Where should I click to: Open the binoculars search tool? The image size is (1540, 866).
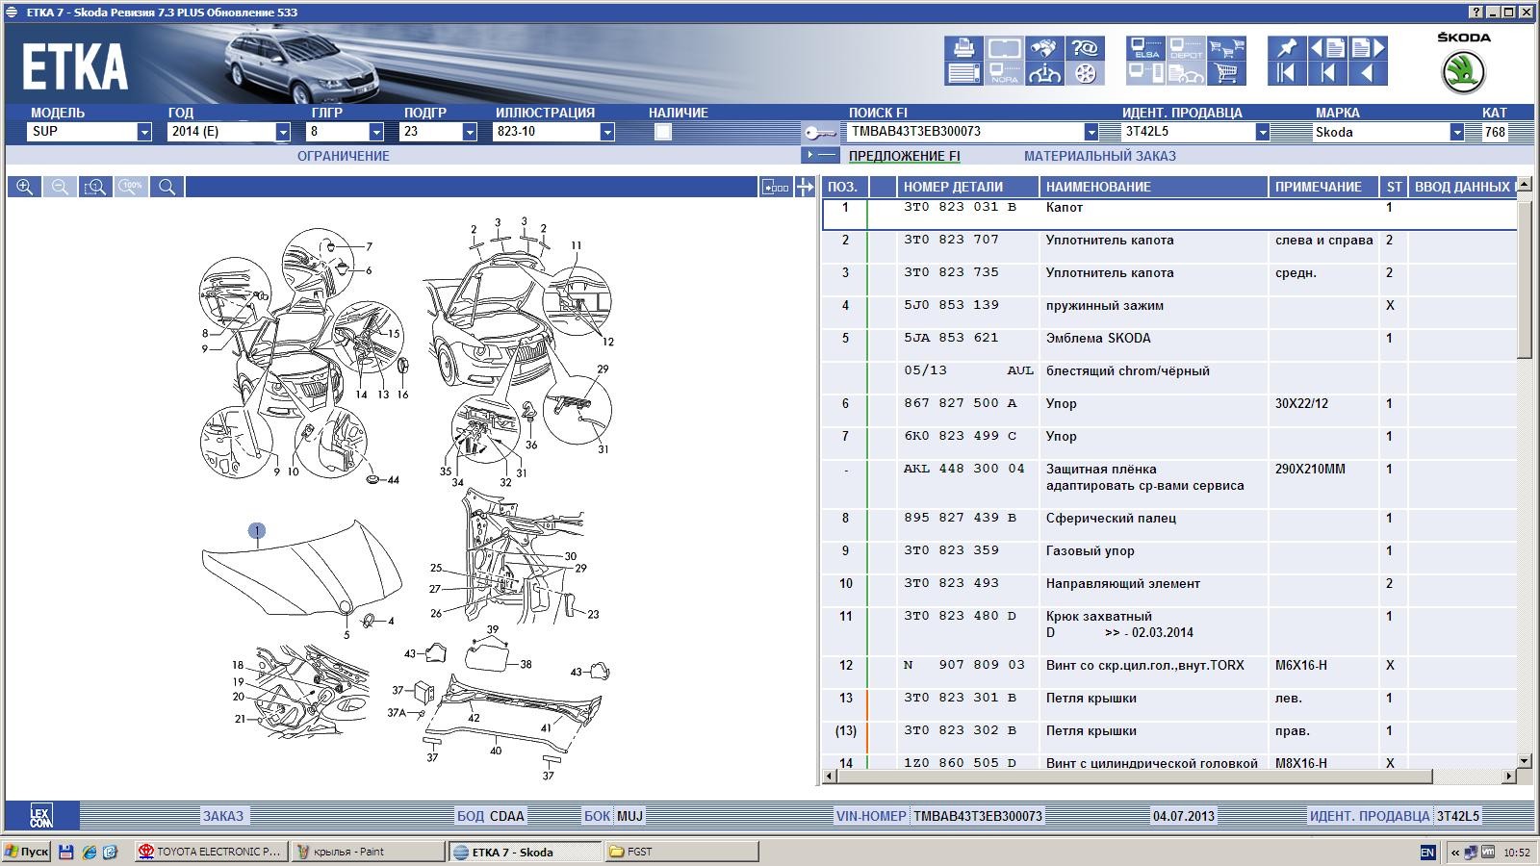[x=1044, y=48]
